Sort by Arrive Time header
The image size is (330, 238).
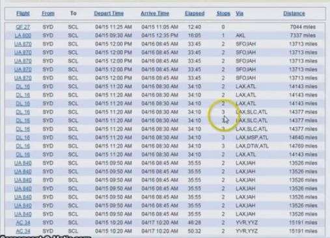tap(155, 14)
